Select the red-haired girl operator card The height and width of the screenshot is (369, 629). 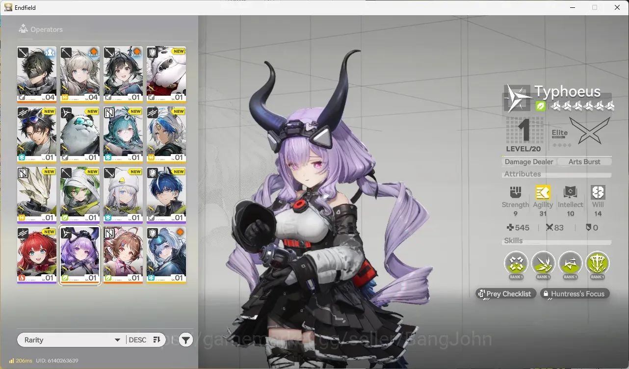[36, 255]
